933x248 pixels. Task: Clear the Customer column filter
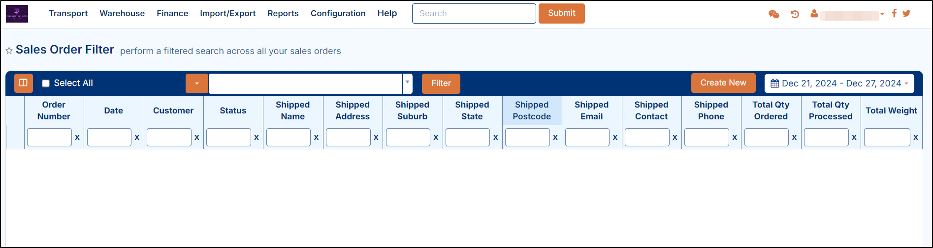point(196,138)
